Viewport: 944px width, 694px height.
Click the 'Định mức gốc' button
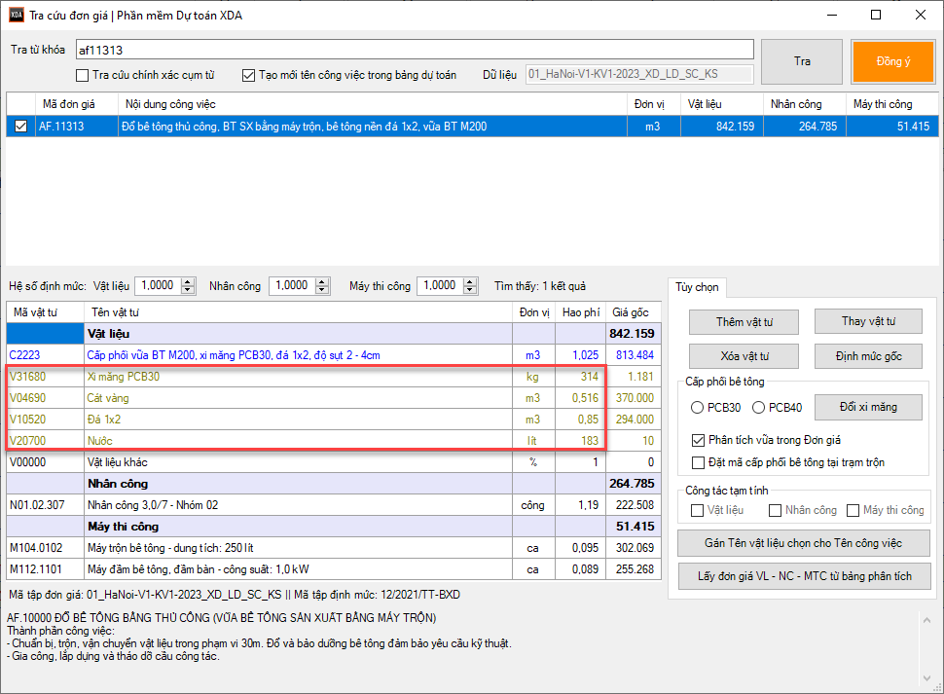click(868, 356)
